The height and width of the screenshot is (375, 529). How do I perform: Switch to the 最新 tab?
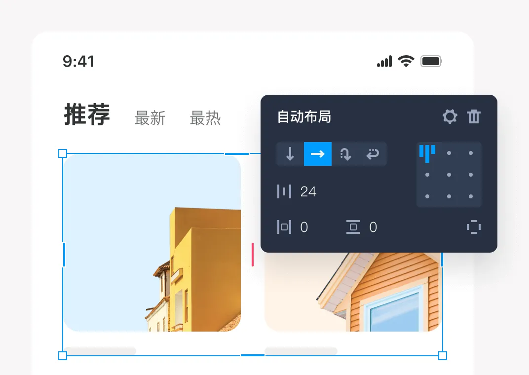pos(150,118)
